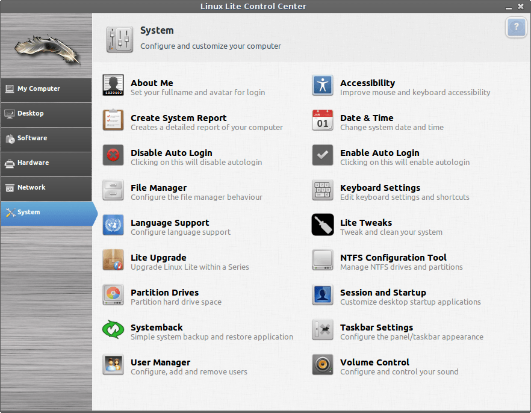
Task: Open the Lite Upgrade title link
Action: 158,258
